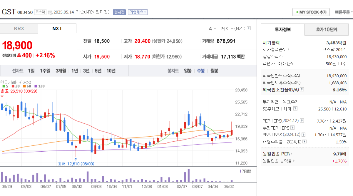The width and height of the screenshot is (353, 196).
Task: Expand the 기업개요 dropdown
Action: pos(138,12)
